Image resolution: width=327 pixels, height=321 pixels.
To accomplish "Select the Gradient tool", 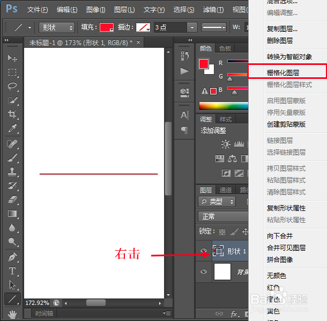I will [12, 214].
